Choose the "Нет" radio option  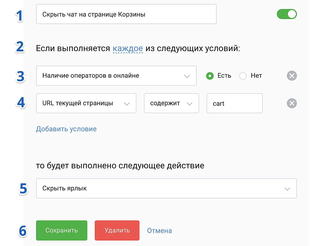coord(243,76)
